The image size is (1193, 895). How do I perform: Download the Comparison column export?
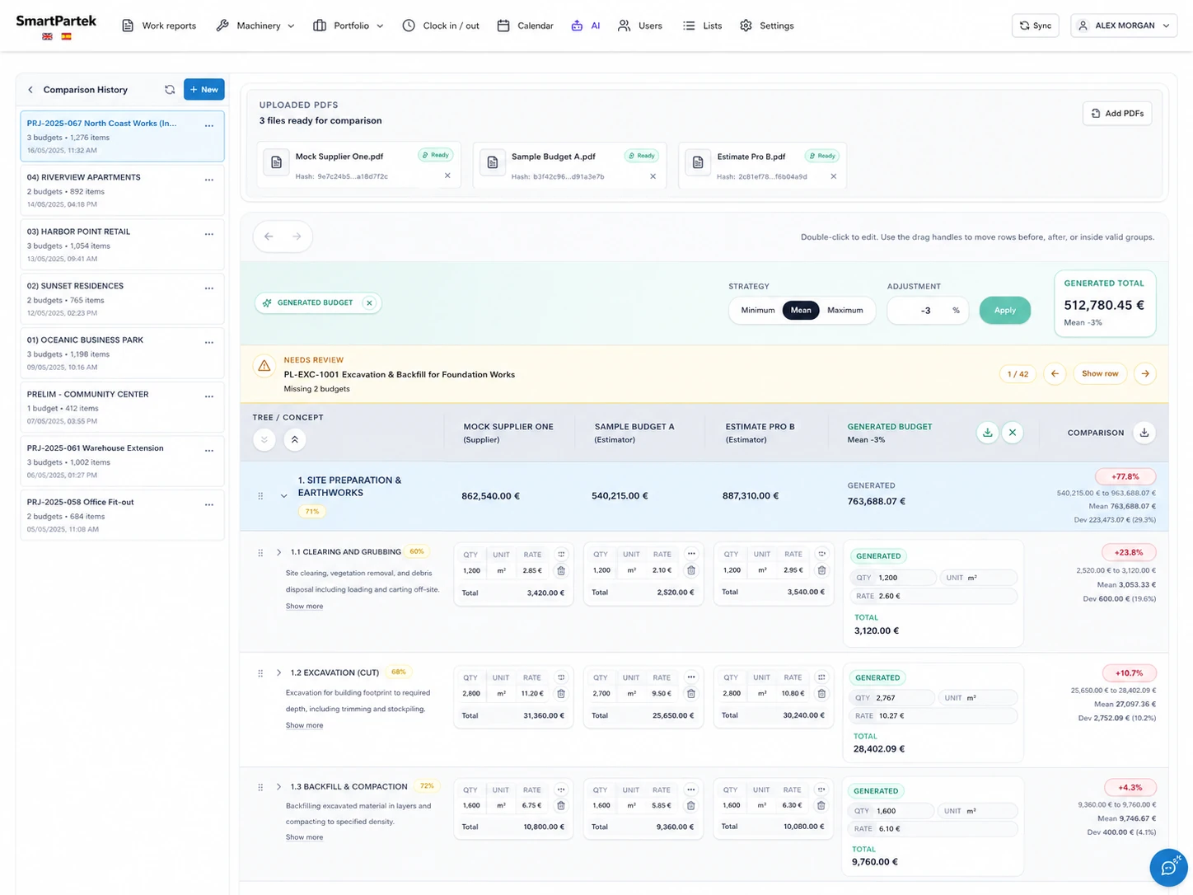point(1144,433)
